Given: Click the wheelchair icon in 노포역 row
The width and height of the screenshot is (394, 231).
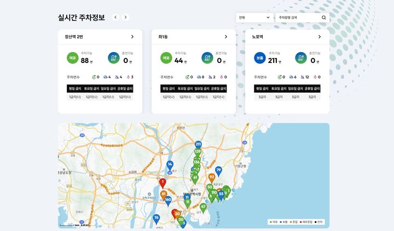Looking at the screenshot, I should [x=302, y=77].
